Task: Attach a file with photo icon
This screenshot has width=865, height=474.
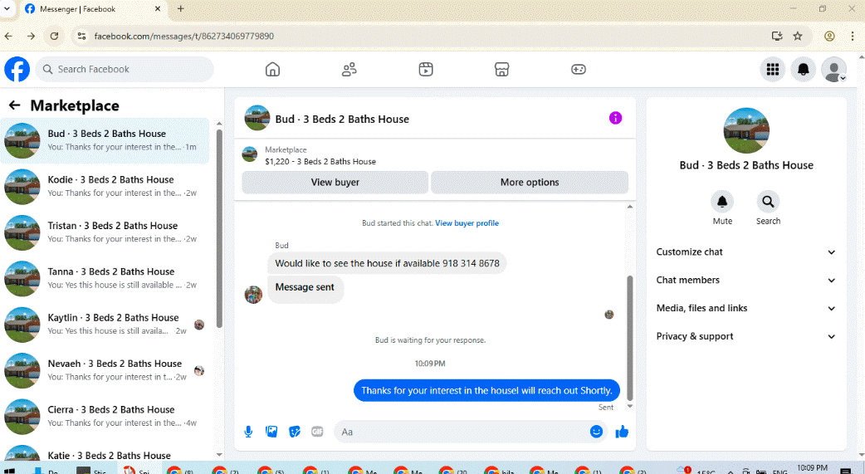Action: (x=271, y=432)
